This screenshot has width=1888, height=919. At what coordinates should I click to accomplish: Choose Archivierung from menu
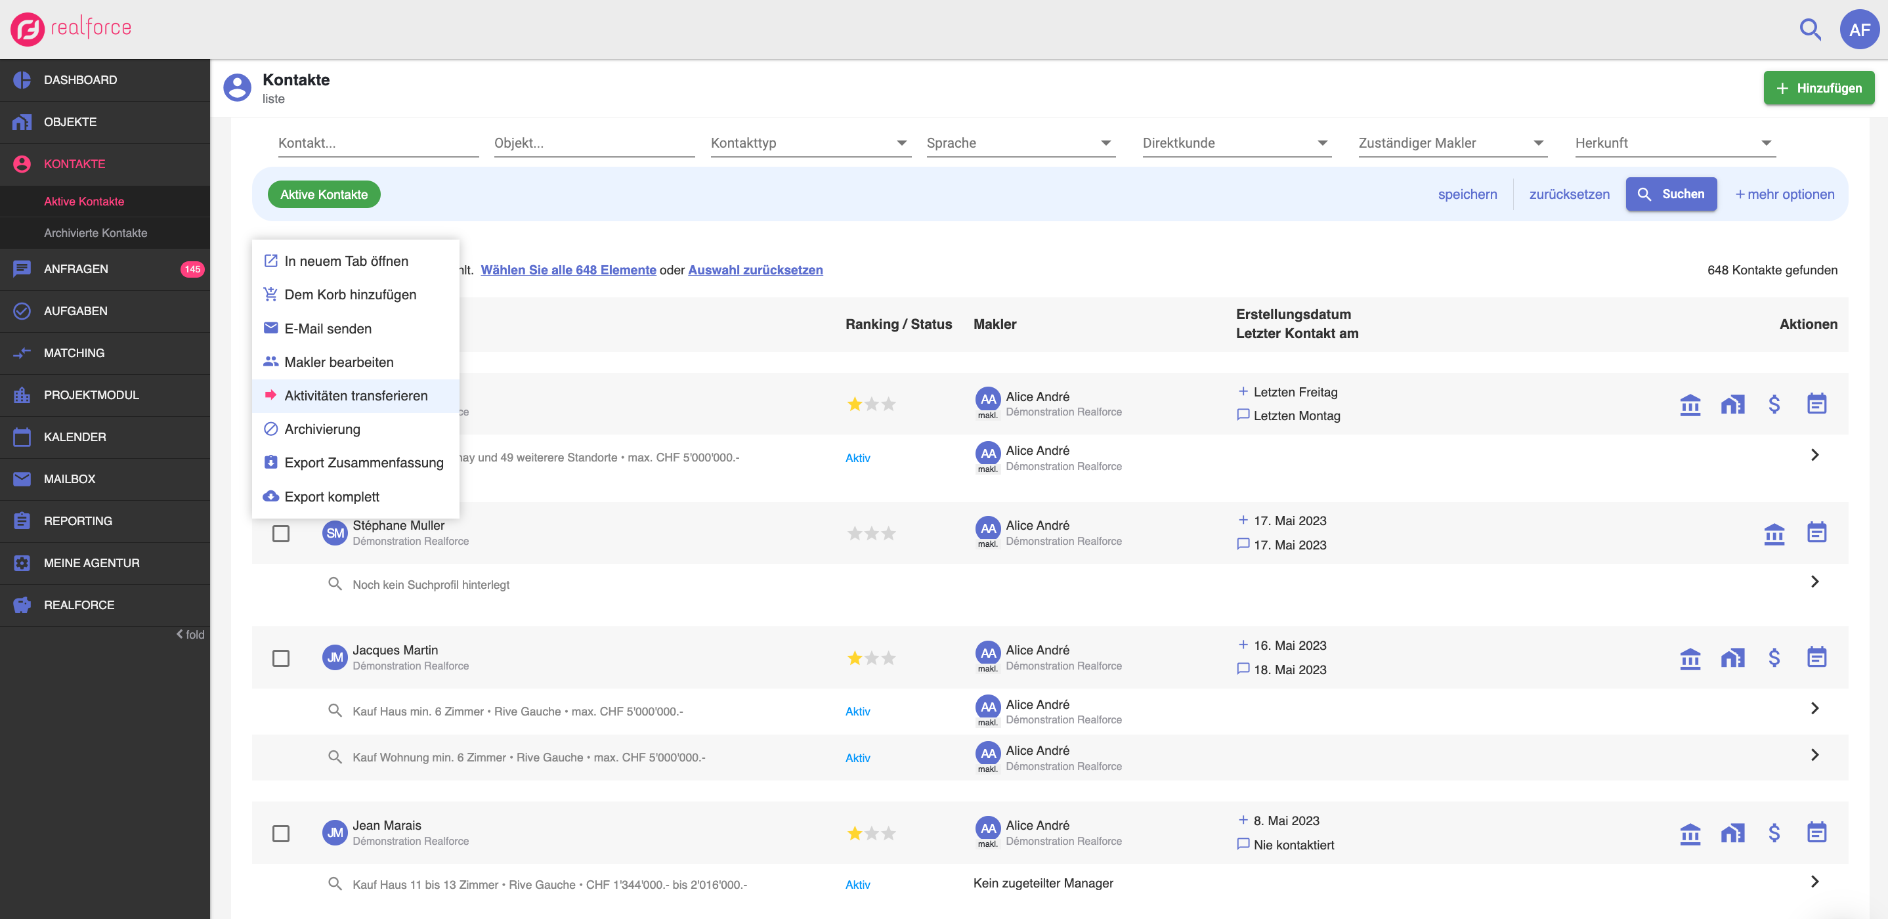[x=355, y=429]
